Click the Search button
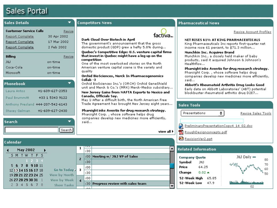277x208 pixels. [66, 130]
